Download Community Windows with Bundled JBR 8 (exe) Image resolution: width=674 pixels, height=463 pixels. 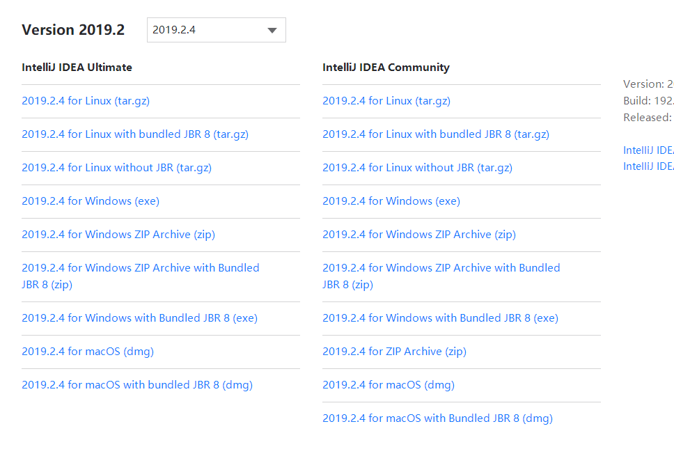coord(441,318)
